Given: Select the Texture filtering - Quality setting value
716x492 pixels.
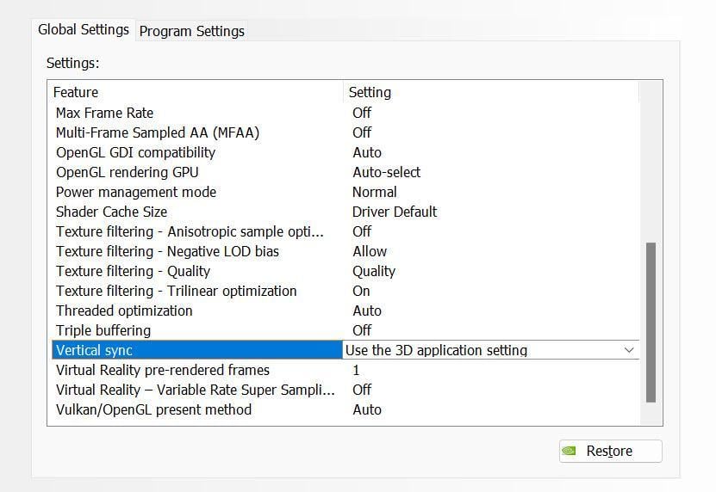Looking at the screenshot, I should pos(374,271).
